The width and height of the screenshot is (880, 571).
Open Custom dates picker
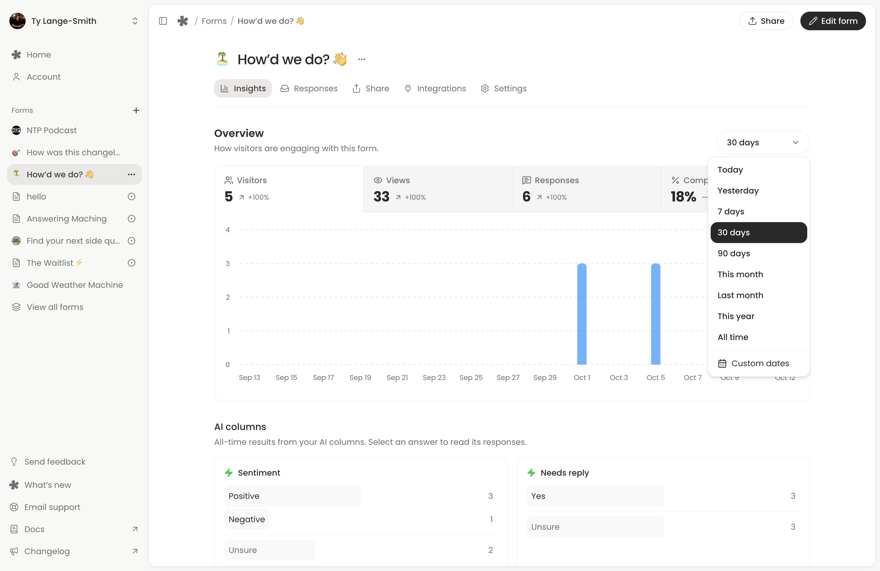tap(759, 363)
